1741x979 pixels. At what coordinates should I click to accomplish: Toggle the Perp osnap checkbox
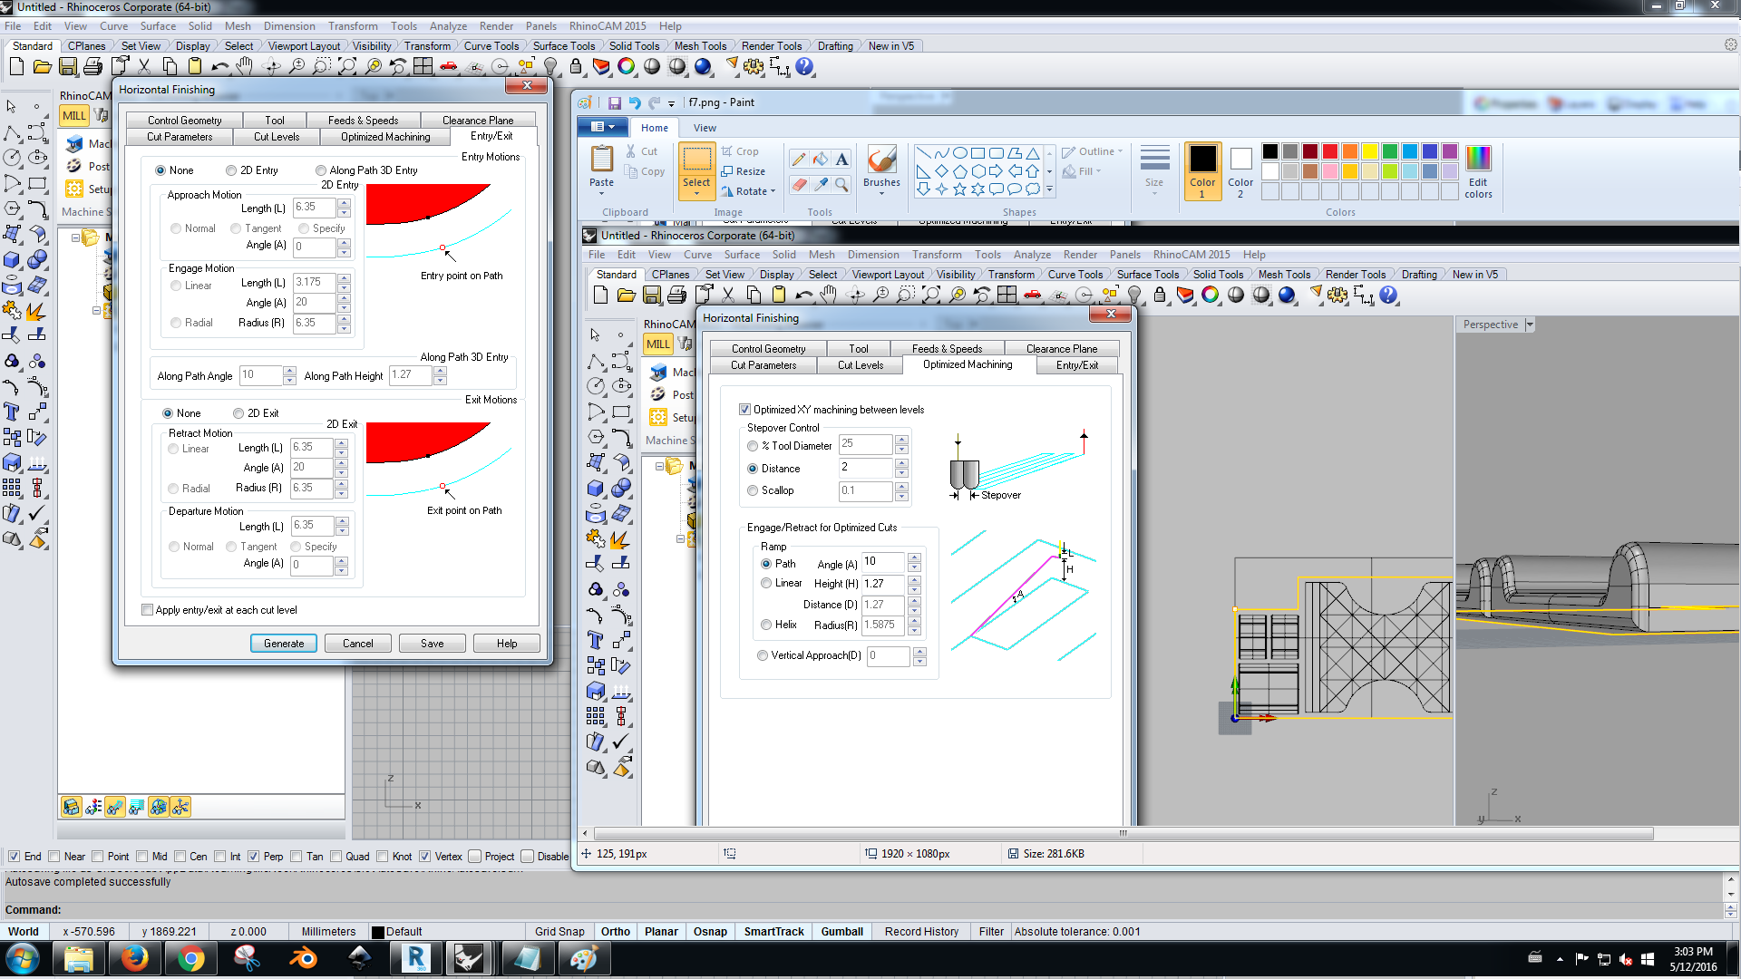[254, 857]
